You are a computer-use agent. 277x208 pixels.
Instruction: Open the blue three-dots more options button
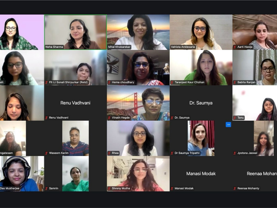click(229, 125)
